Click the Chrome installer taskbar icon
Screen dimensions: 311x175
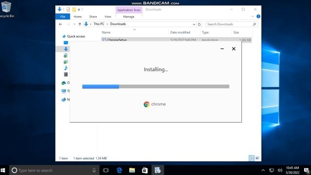point(157,170)
